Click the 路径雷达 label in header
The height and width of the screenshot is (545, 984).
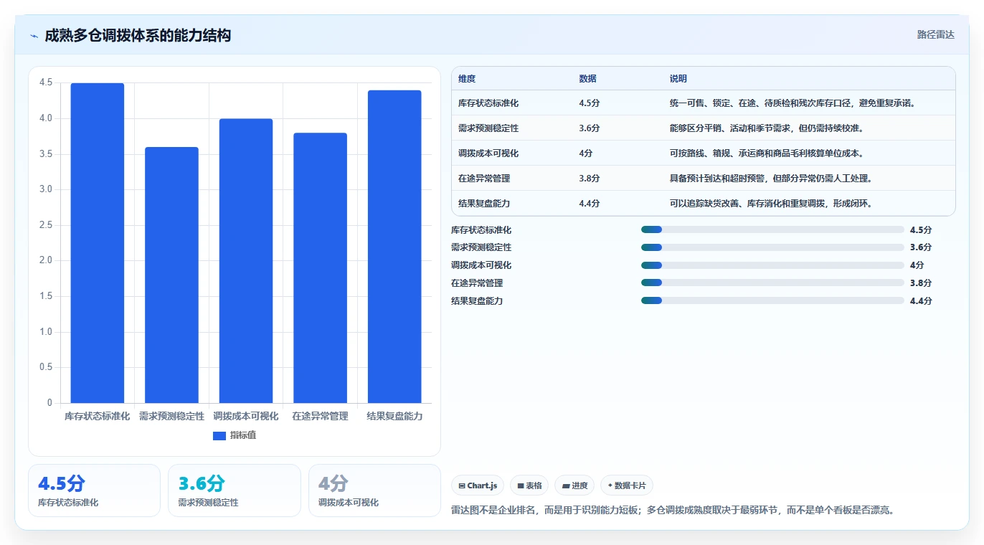click(936, 34)
